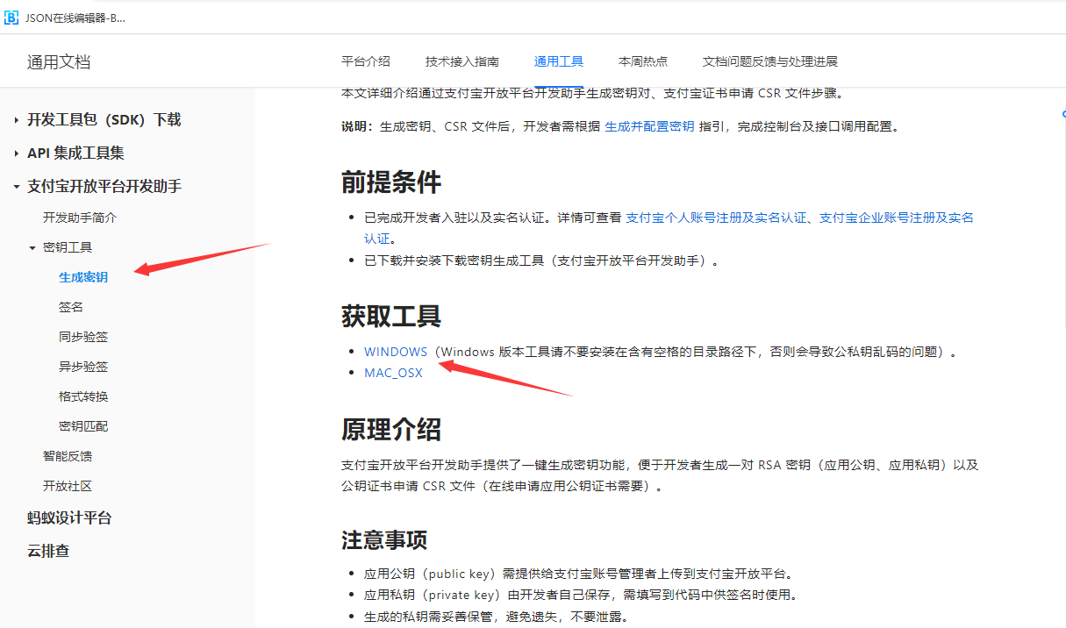Download the MAC_OSX tool version

coord(393,373)
